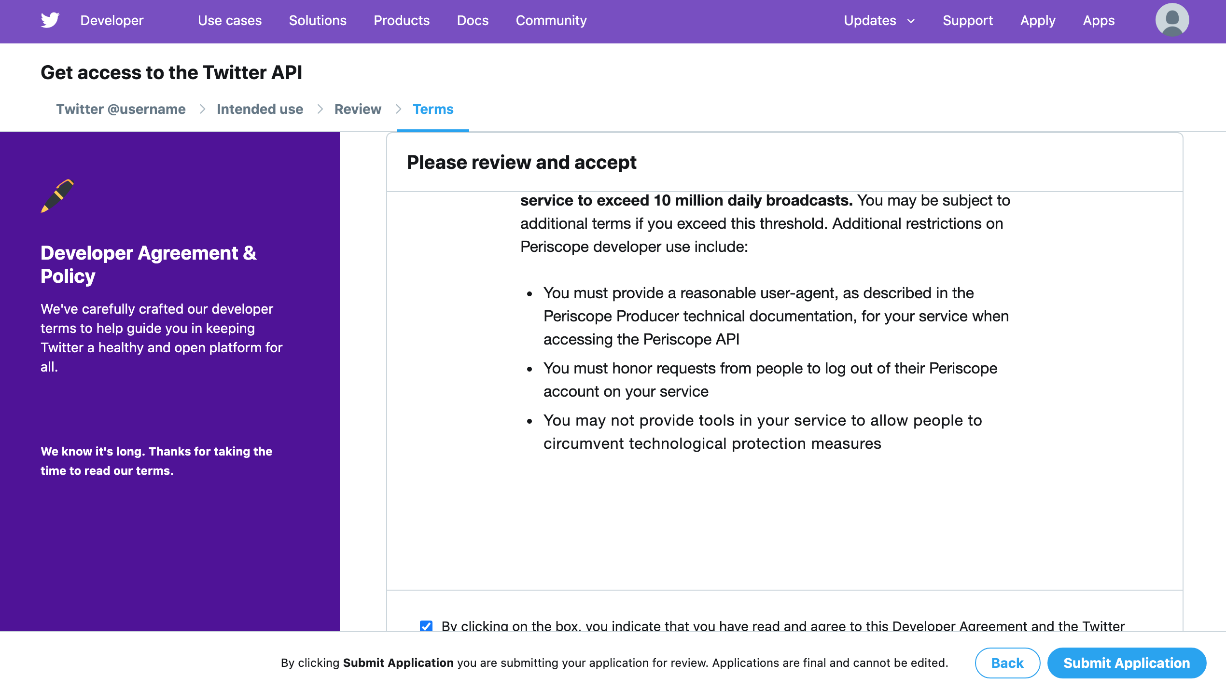The width and height of the screenshot is (1226, 691).
Task: Click the chevron after Intended use step
Action: (320, 110)
